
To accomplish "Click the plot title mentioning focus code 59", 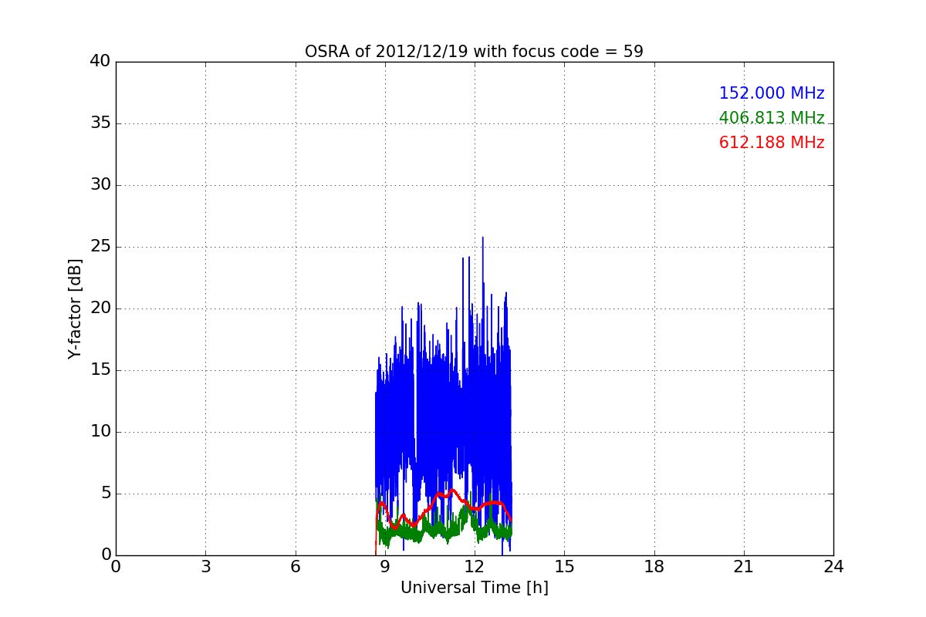I will click(474, 52).
